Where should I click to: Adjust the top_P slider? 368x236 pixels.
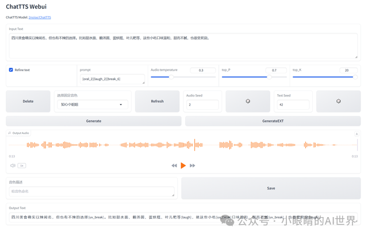tap(254, 77)
